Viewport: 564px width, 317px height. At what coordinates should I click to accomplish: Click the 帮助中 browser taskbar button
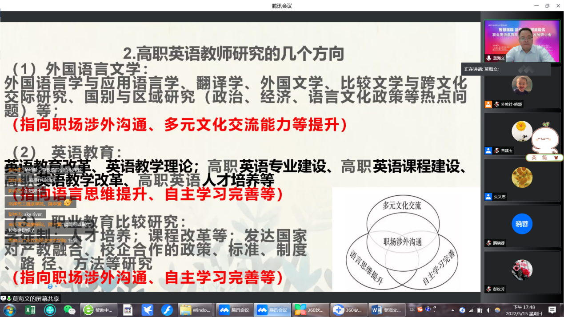[99, 310]
